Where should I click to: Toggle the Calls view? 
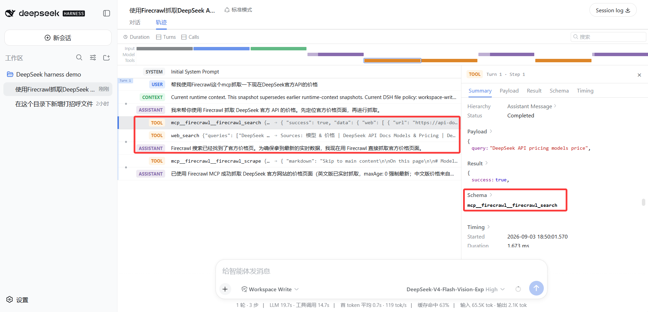190,37
